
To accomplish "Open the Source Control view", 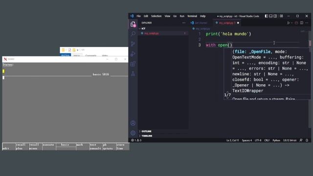I will [x=133, y=44].
